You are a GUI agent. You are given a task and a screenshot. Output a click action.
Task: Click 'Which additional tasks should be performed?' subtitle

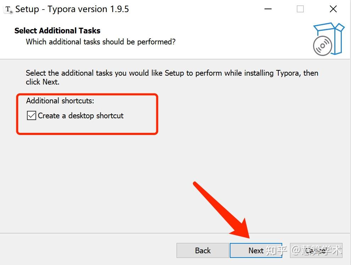tap(101, 42)
